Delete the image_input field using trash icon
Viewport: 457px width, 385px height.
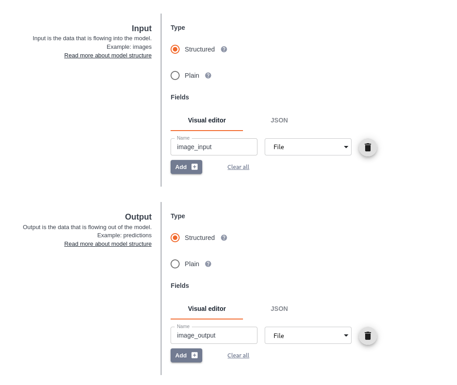click(367, 147)
